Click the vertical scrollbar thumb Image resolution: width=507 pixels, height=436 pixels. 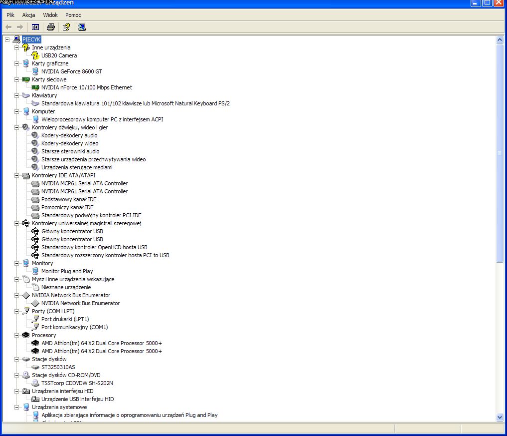point(500,153)
